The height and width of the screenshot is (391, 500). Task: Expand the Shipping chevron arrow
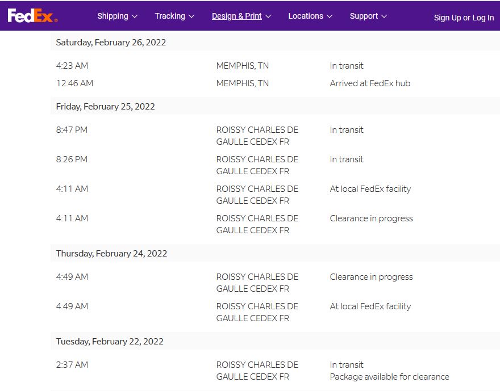135,16
